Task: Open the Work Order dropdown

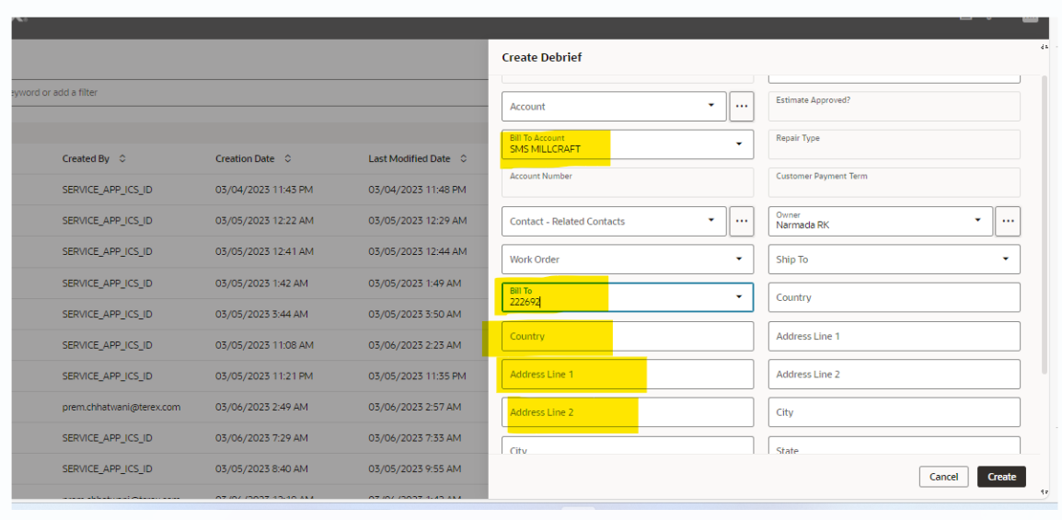Action: point(628,260)
